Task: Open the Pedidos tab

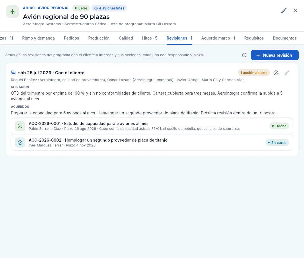Action: coord(71,38)
